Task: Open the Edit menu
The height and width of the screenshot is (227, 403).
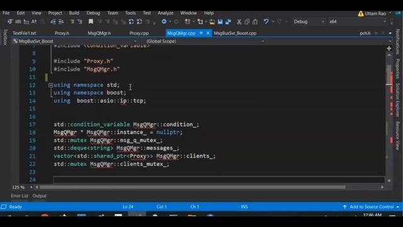Action: point(21,13)
